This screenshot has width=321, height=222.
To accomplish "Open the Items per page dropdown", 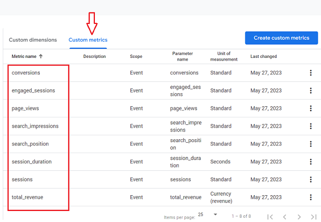I will 207,214.
